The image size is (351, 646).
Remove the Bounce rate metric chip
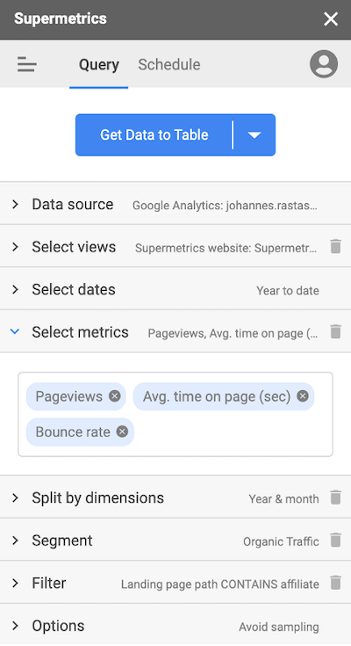tap(122, 432)
